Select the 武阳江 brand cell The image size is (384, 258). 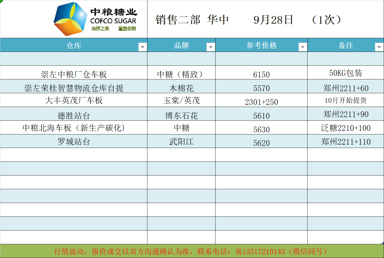[181, 141]
